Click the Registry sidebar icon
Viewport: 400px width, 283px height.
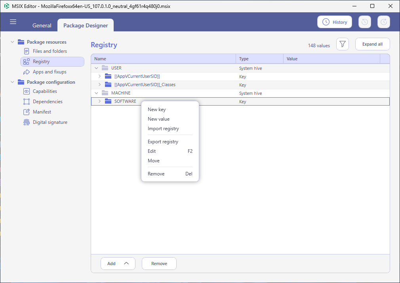click(27, 62)
